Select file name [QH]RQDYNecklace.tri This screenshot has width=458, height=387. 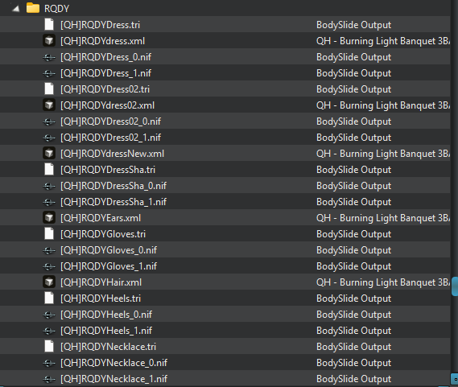pos(109,347)
